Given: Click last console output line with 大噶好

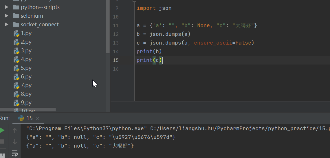Looking at the screenshot, I should click(80, 146).
